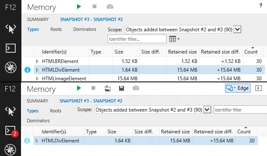The height and width of the screenshot is (156, 267).
Task: Open column settings grid icon dropdown
Action: pos(174,39)
